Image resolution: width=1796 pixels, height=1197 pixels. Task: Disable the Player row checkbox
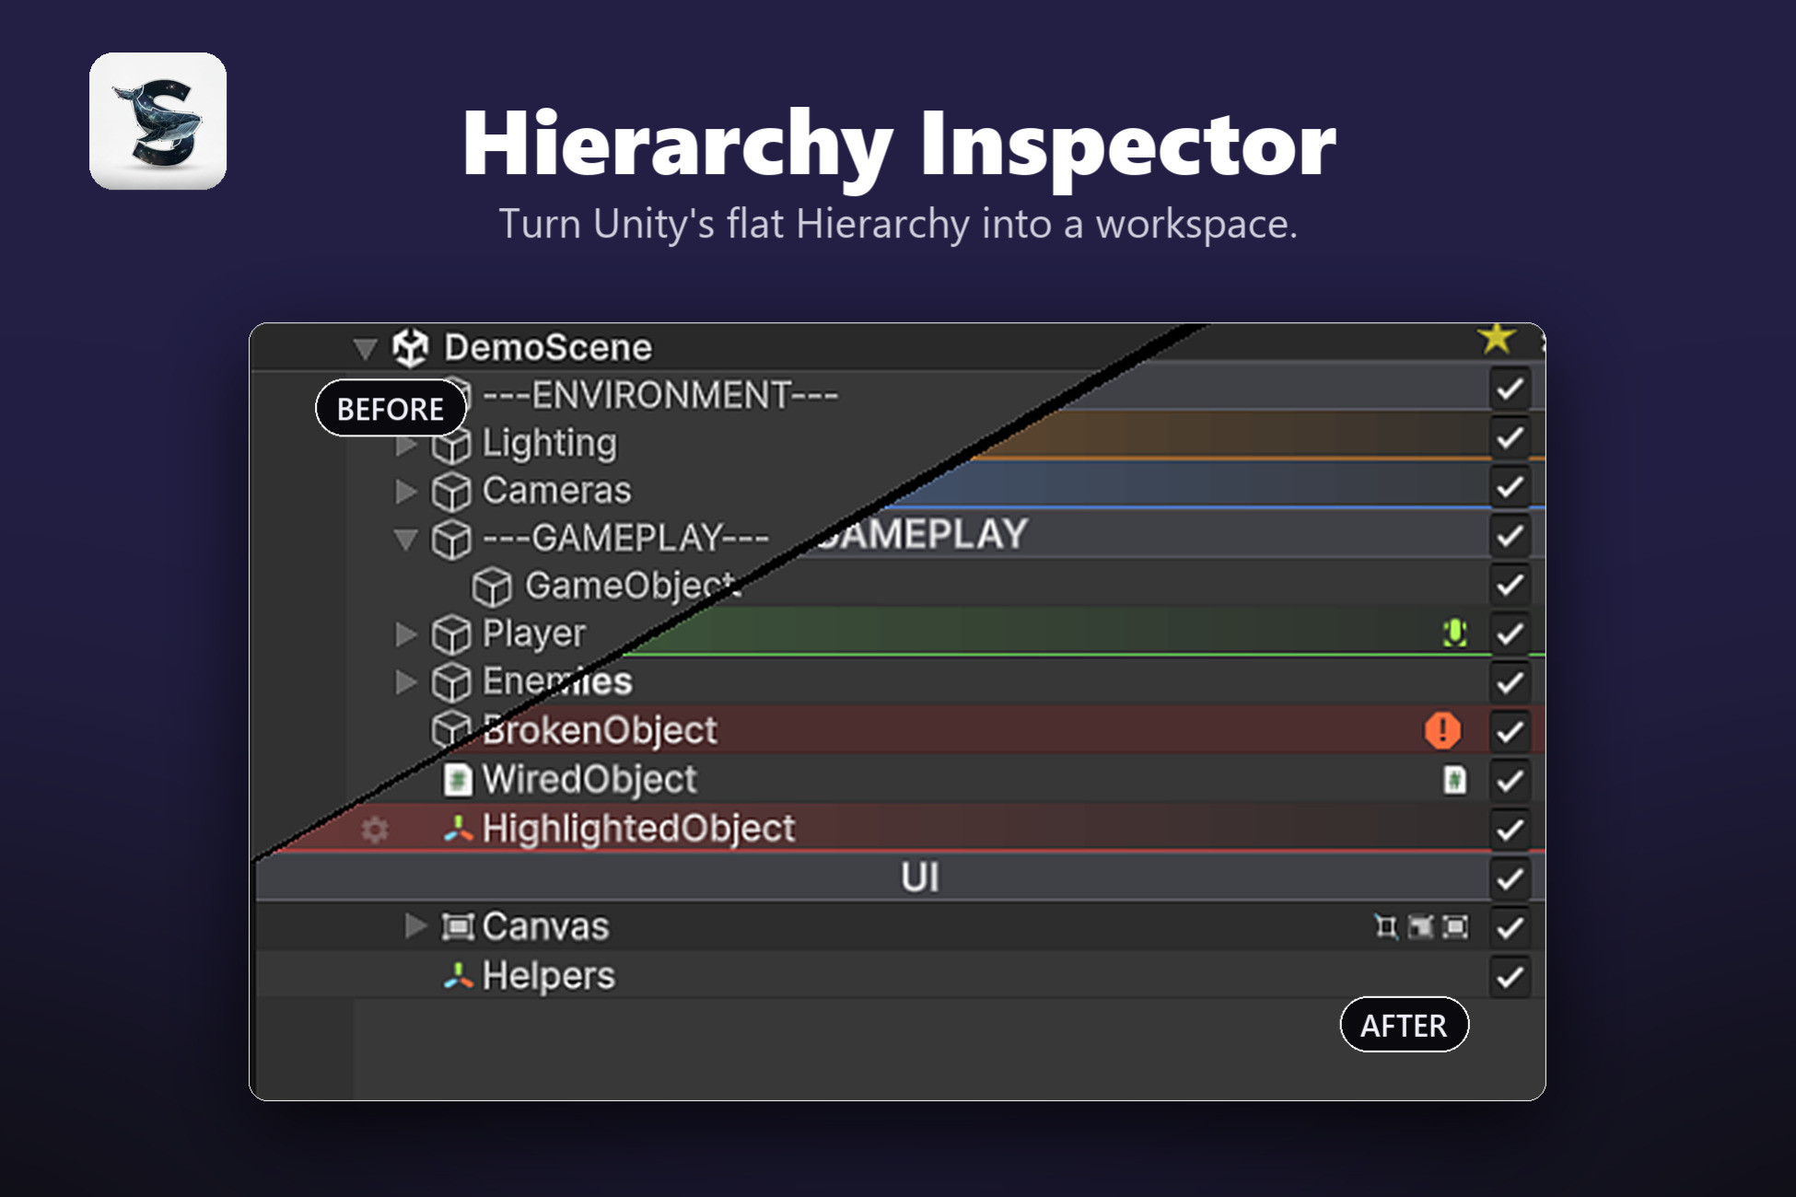pos(1510,633)
